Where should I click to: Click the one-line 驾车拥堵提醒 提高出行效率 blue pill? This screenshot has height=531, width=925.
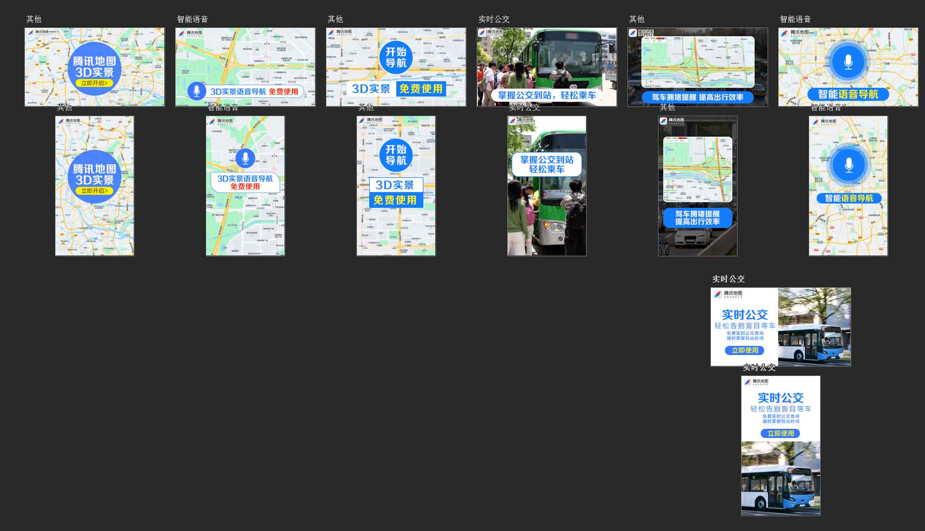pos(698,97)
